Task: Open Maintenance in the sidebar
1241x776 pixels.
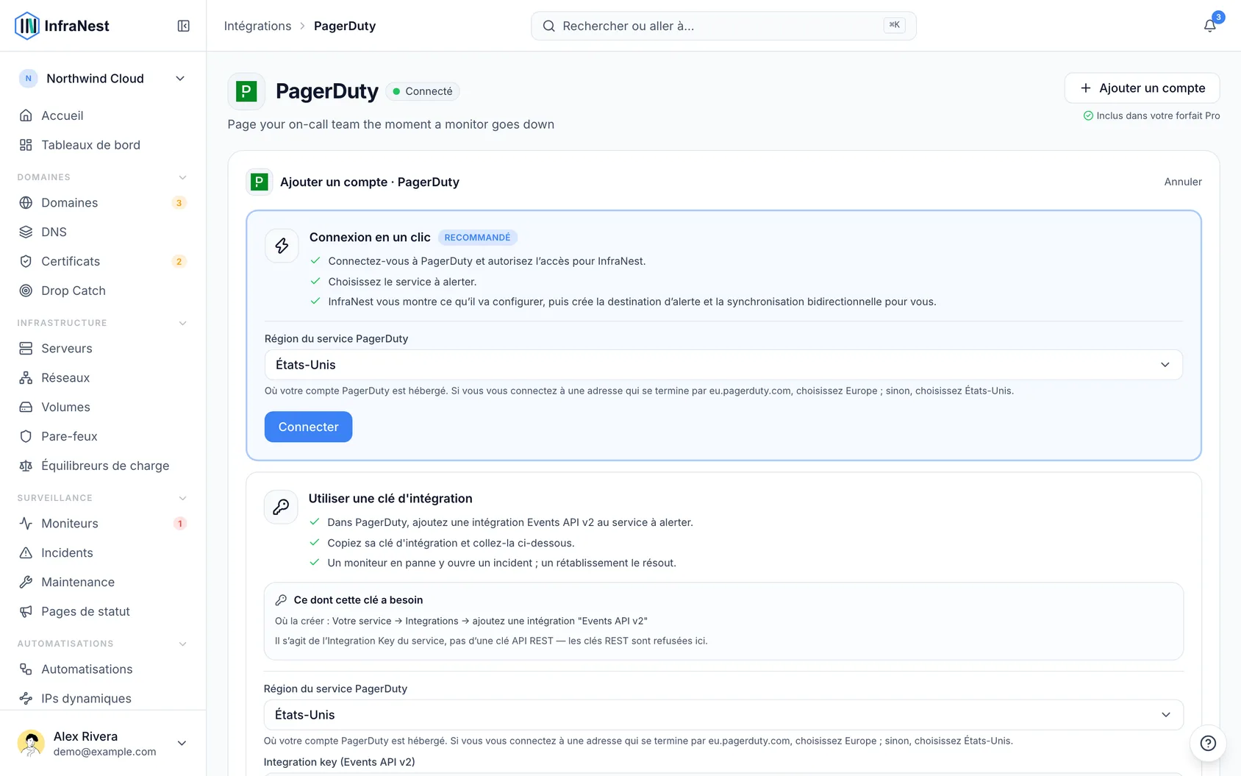Action: [103, 582]
